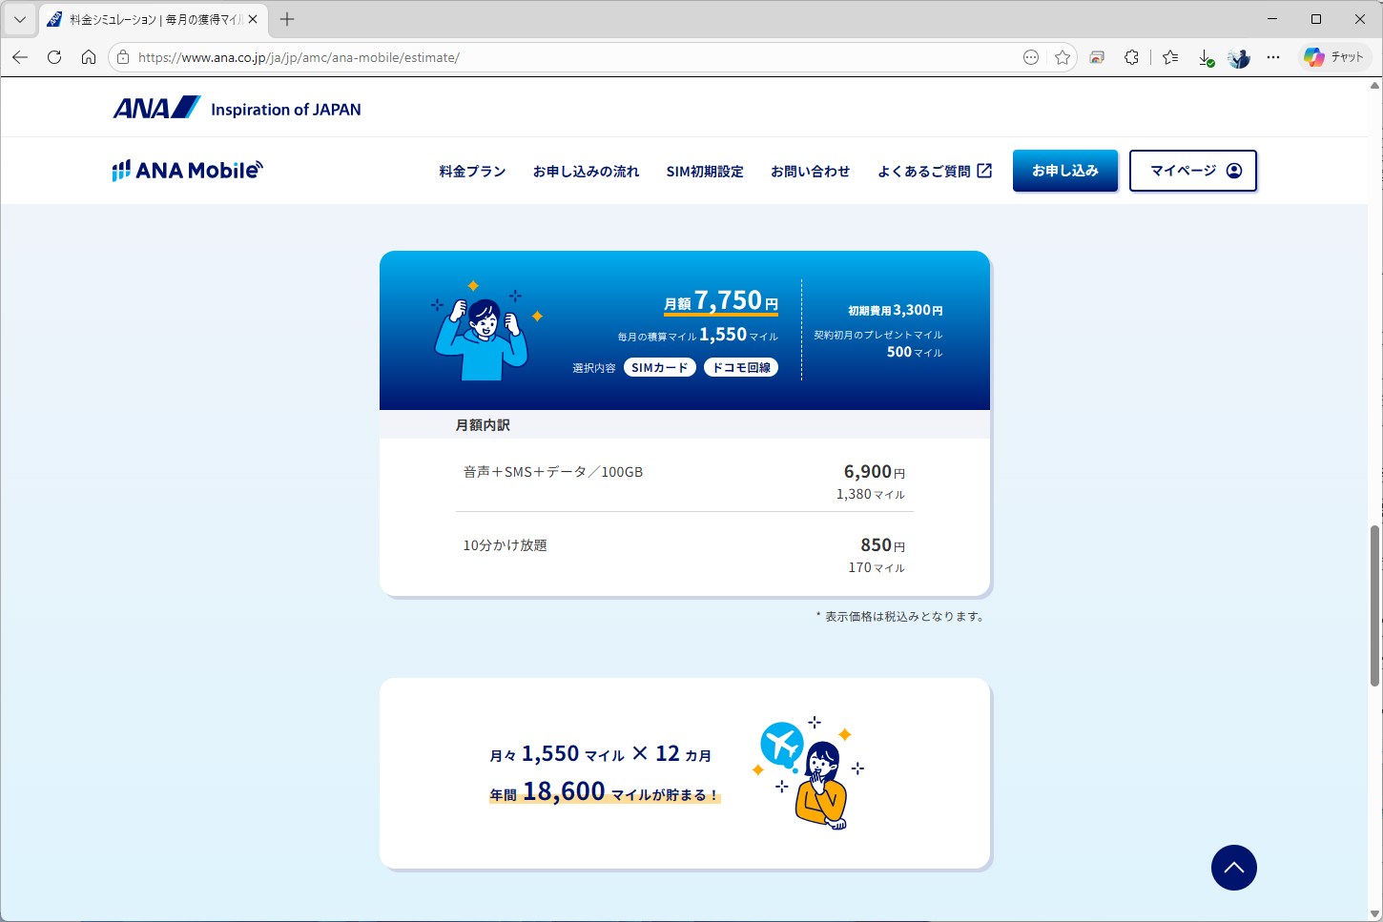Click the scroll-to-top arrow button

(1234, 868)
